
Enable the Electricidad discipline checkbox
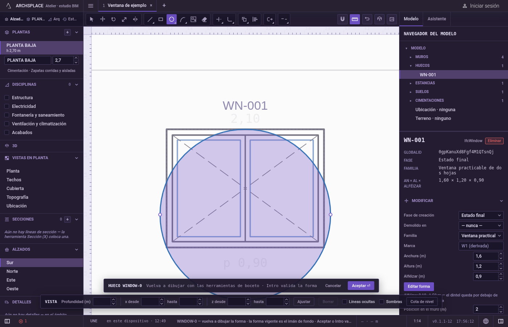(7, 106)
